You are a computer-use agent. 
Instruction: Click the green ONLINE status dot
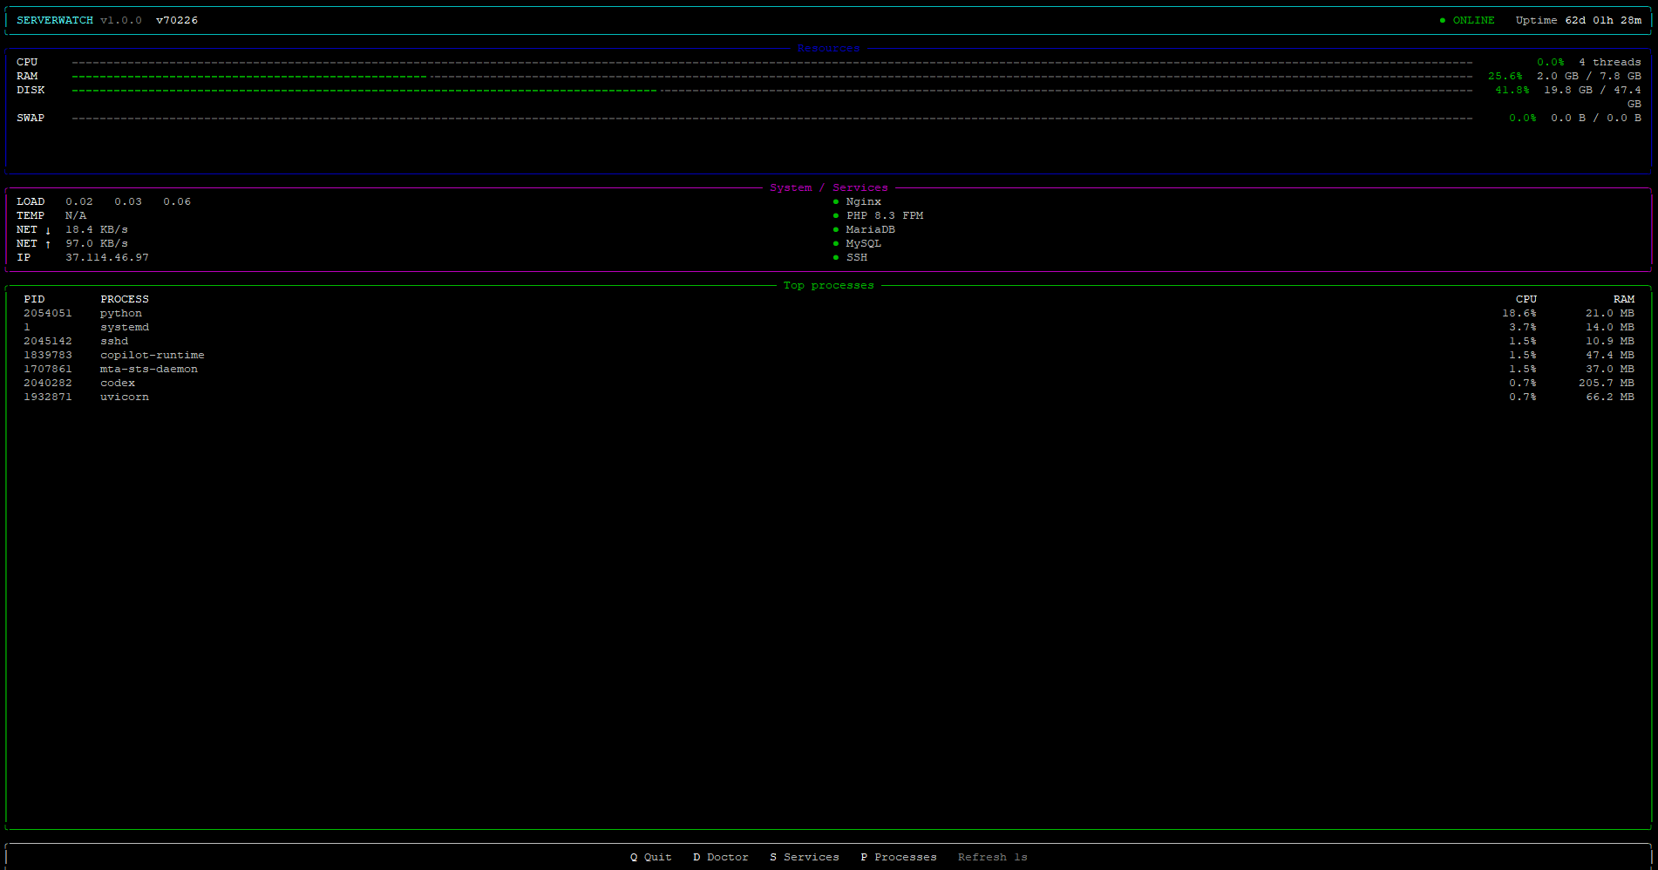pos(1443,20)
